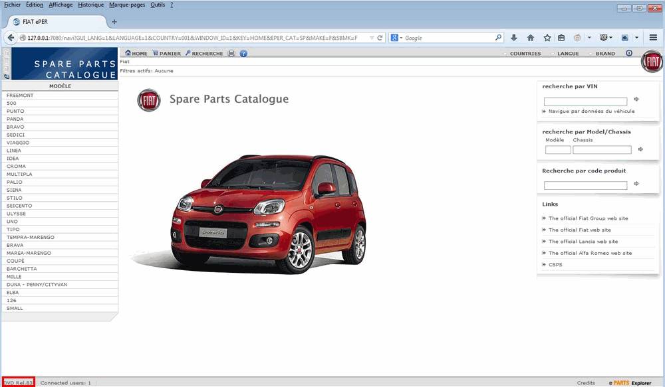665x387 pixels.
Task: Open the Historique menu
Action: pyautogui.click(x=90, y=5)
